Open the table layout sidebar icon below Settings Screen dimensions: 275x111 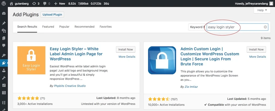(x=4, y=93)
